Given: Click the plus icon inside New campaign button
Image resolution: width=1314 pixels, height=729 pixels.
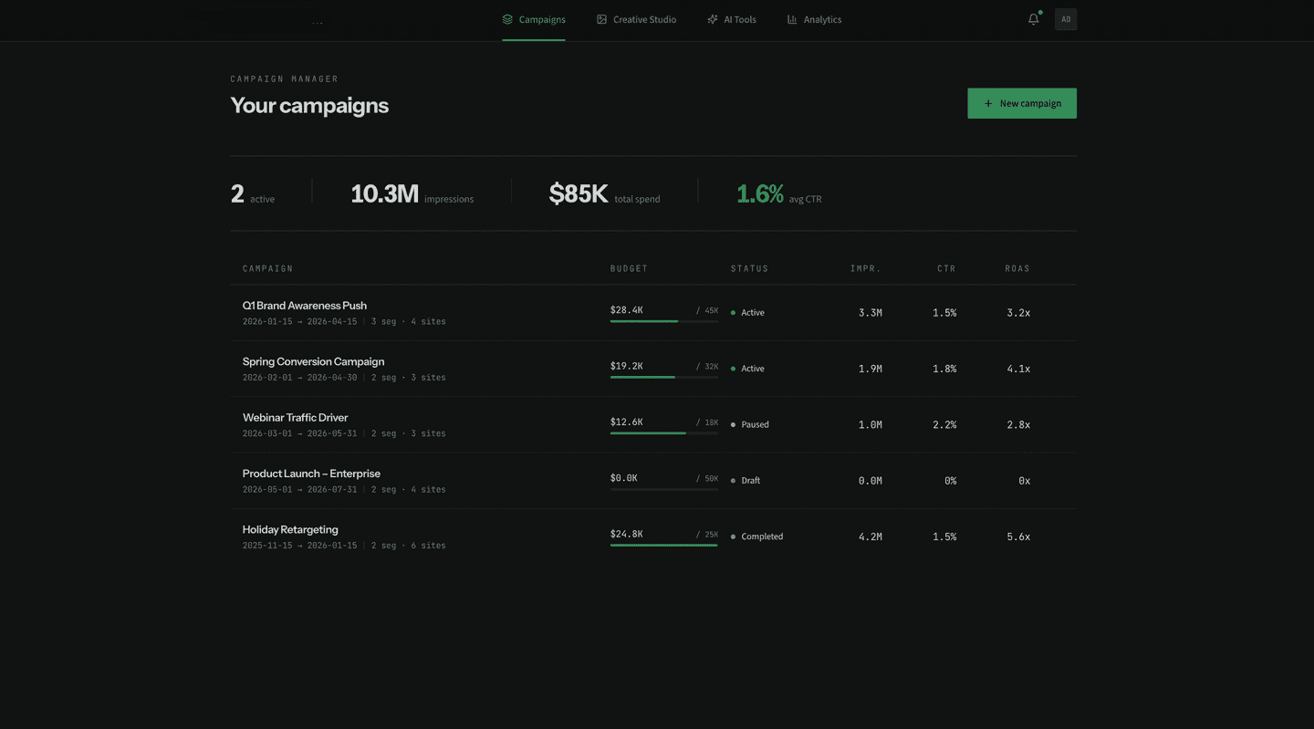Looking at the screenshot, I should point(987,103).
